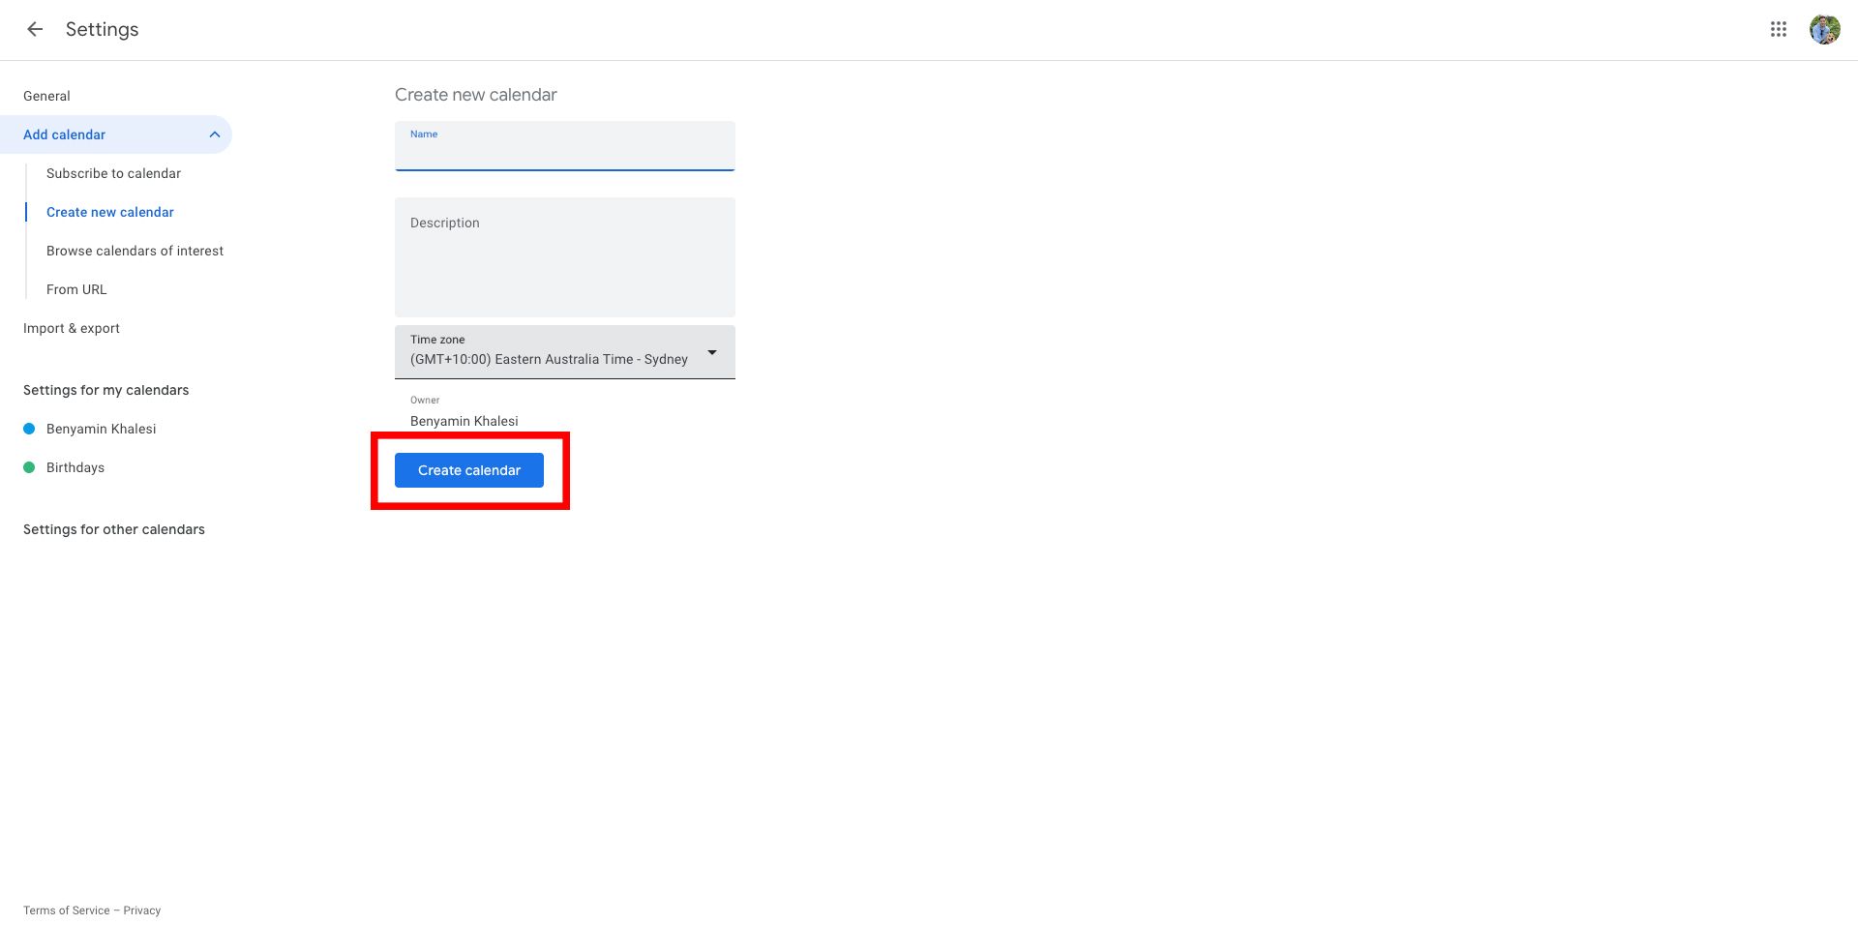Click inside the Description text area

click(565, 257)
